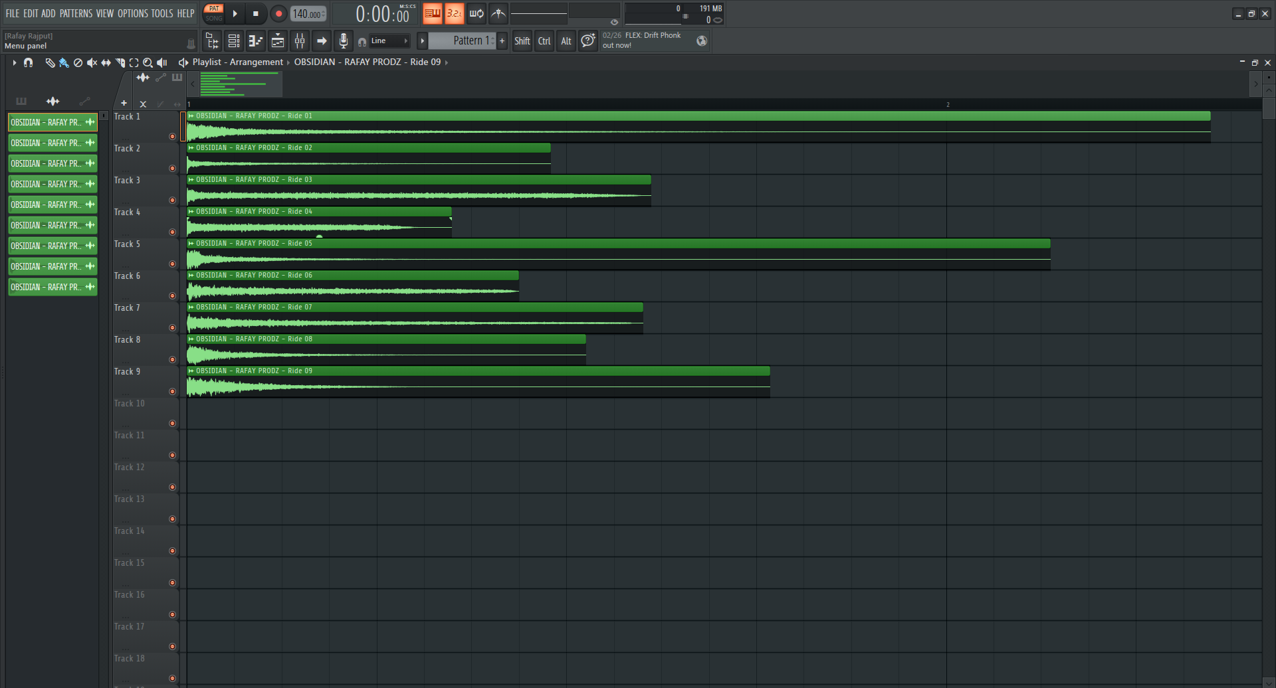Open the PATTERNS menu
The width and height of the screenshot is (1276, 688).
point(76,13)
